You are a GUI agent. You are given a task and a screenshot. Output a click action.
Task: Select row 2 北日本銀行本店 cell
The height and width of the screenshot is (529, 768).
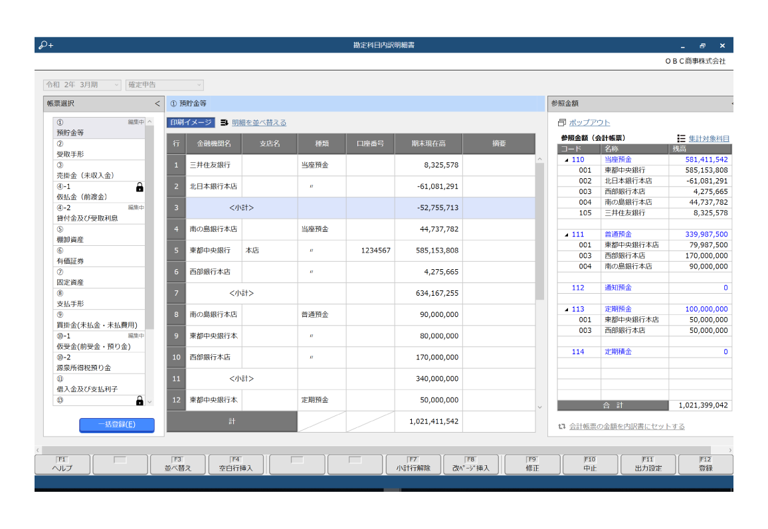point(214,187)
